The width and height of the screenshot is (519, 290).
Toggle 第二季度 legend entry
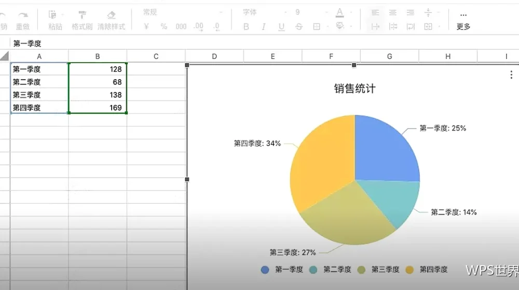click(330, 269)
